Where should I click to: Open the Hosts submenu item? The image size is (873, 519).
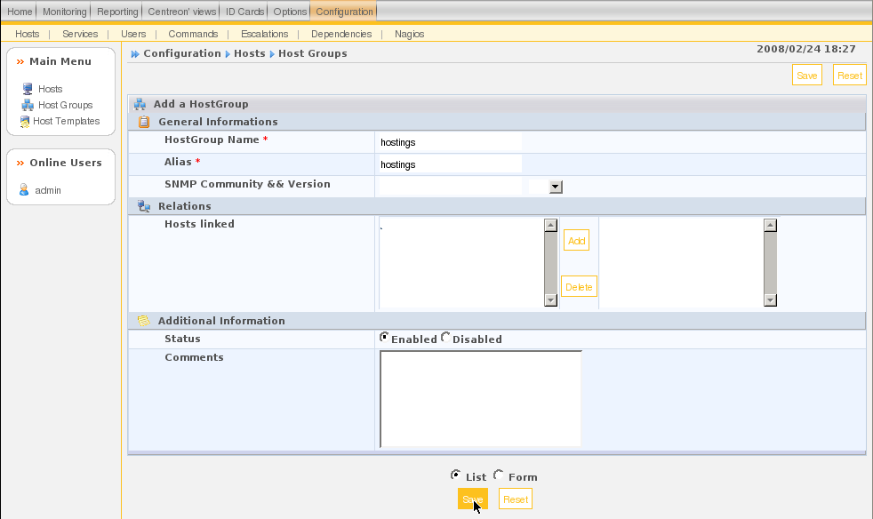pyautogui.click(x=28, y=34)
